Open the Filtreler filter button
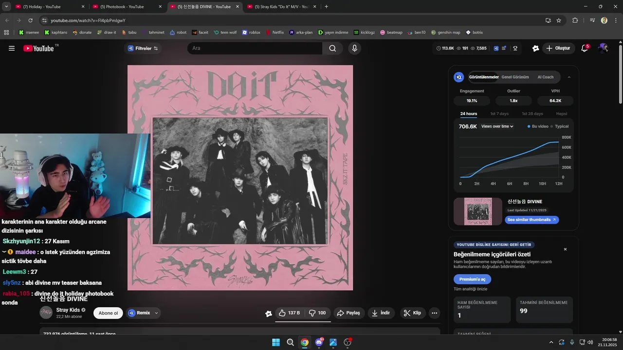 [x=143, y=48]
